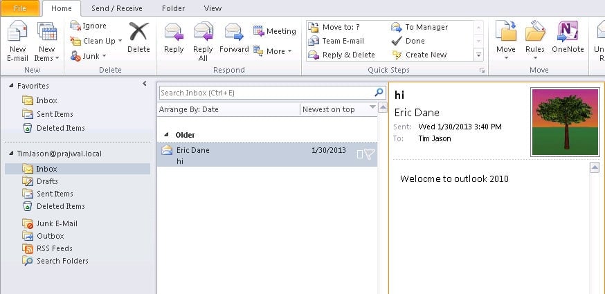The image size is (605, 294).
Task: Open Sent Items under TimJason account
Action: (x=47, y=194)
